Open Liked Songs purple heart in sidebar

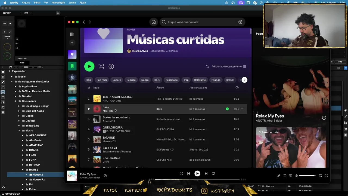(x=72, y=54)
